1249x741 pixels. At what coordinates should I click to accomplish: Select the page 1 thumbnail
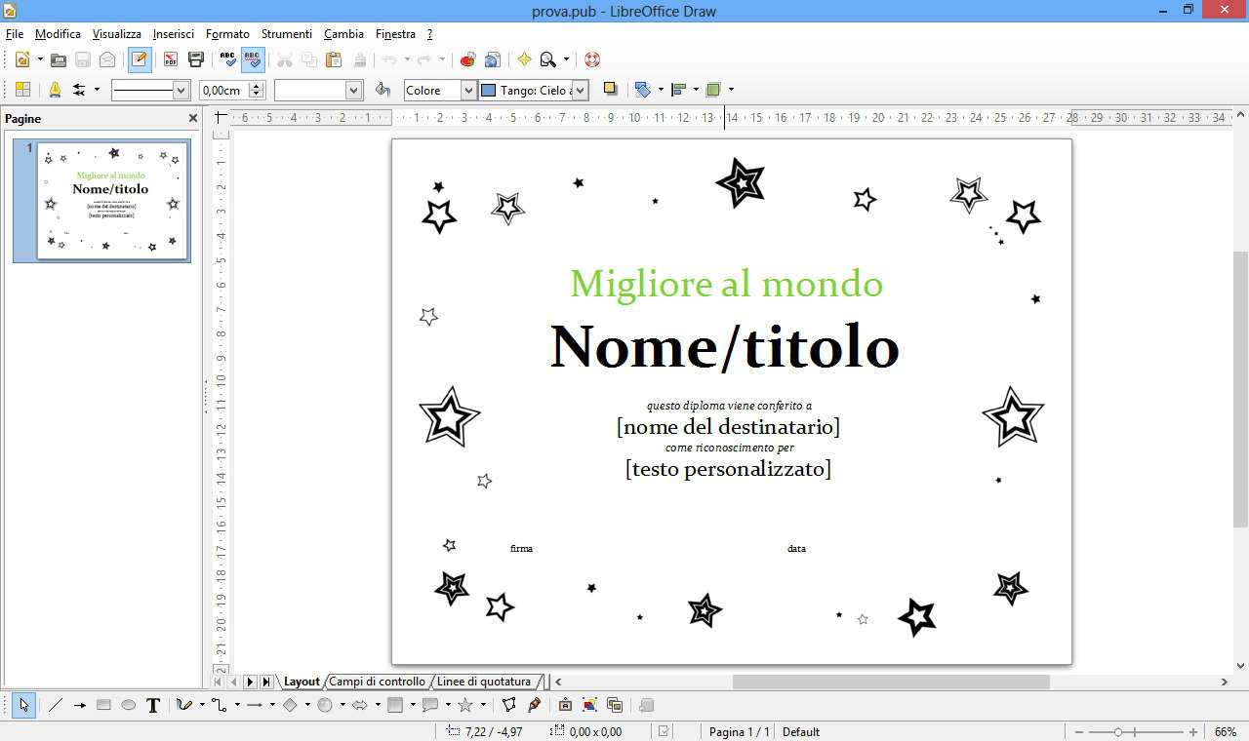click(111, 201)
